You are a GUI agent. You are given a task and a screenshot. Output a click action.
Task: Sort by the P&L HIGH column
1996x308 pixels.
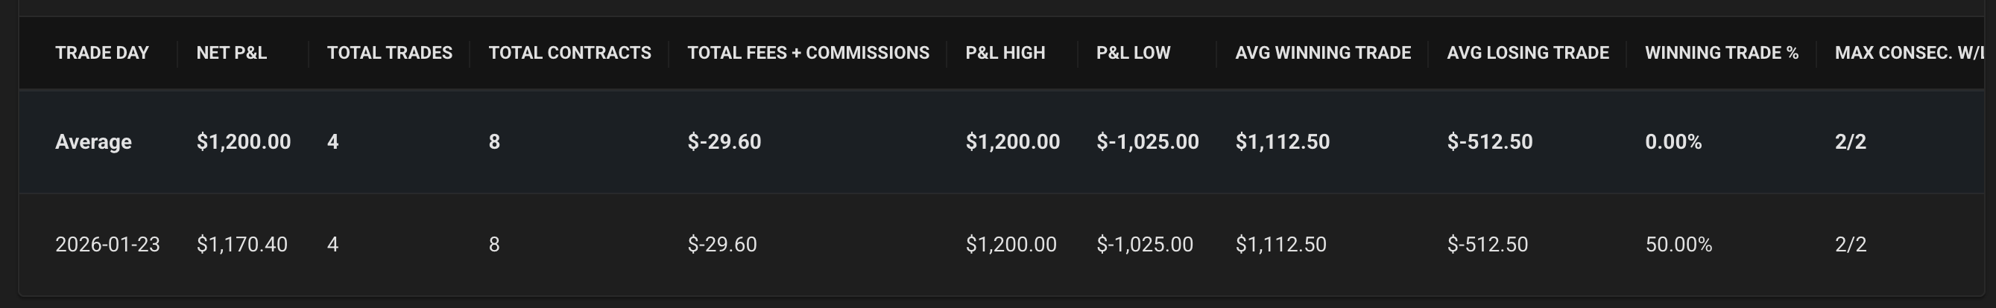tap(1005, 53)
